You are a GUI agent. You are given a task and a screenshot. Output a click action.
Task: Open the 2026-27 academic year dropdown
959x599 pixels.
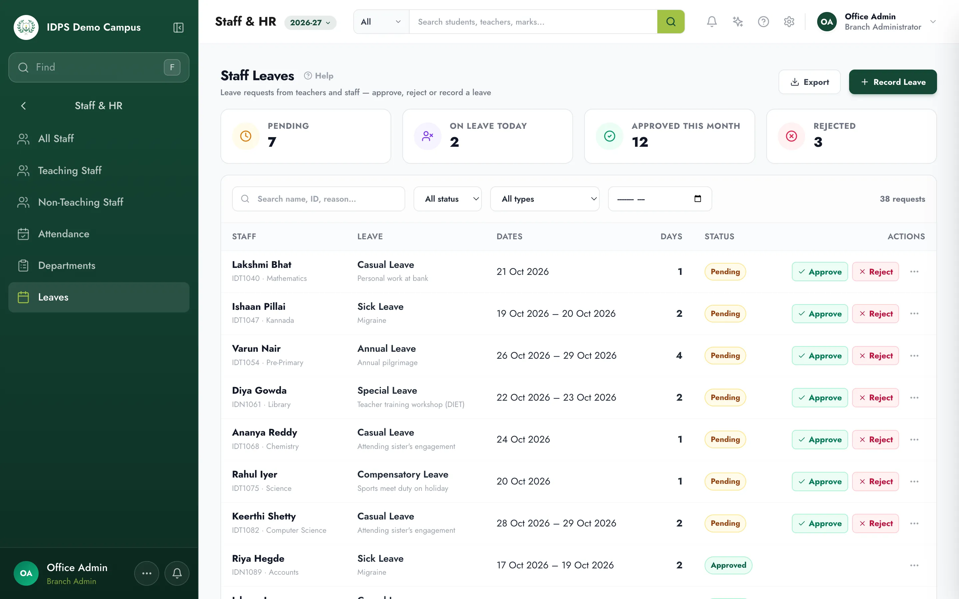click(x=310, y=23)
